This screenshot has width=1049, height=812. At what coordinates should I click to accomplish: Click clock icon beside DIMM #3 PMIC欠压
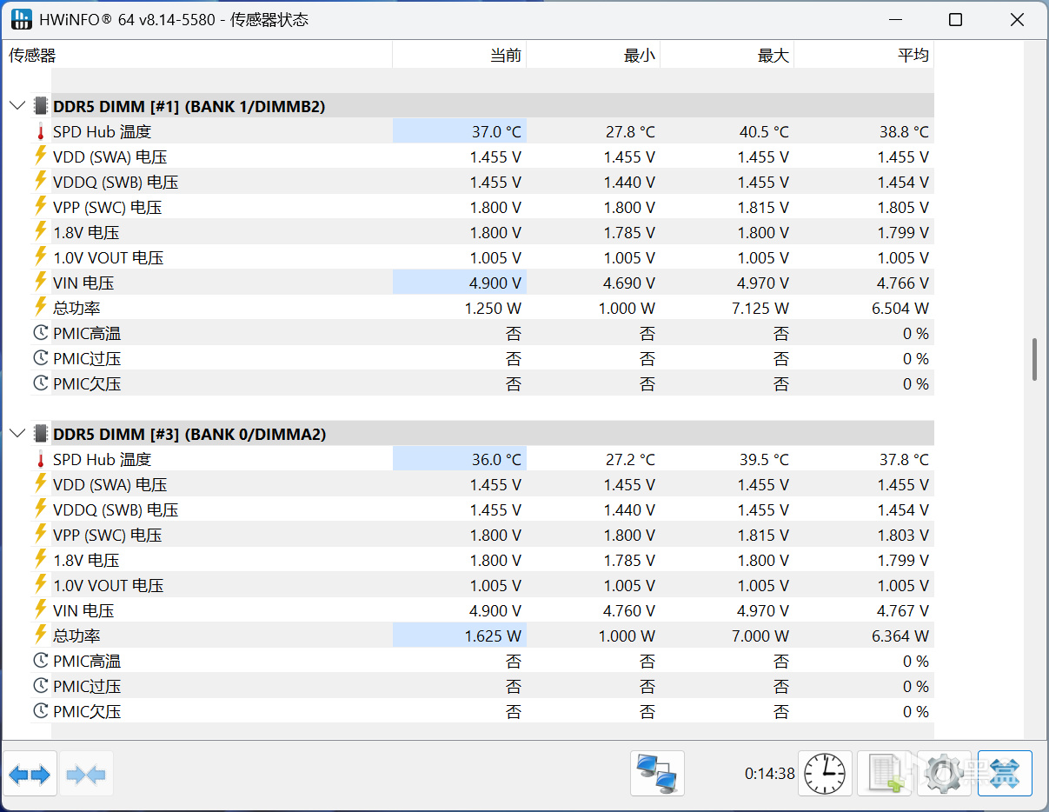pyautogui.click(x=41, y=711)
